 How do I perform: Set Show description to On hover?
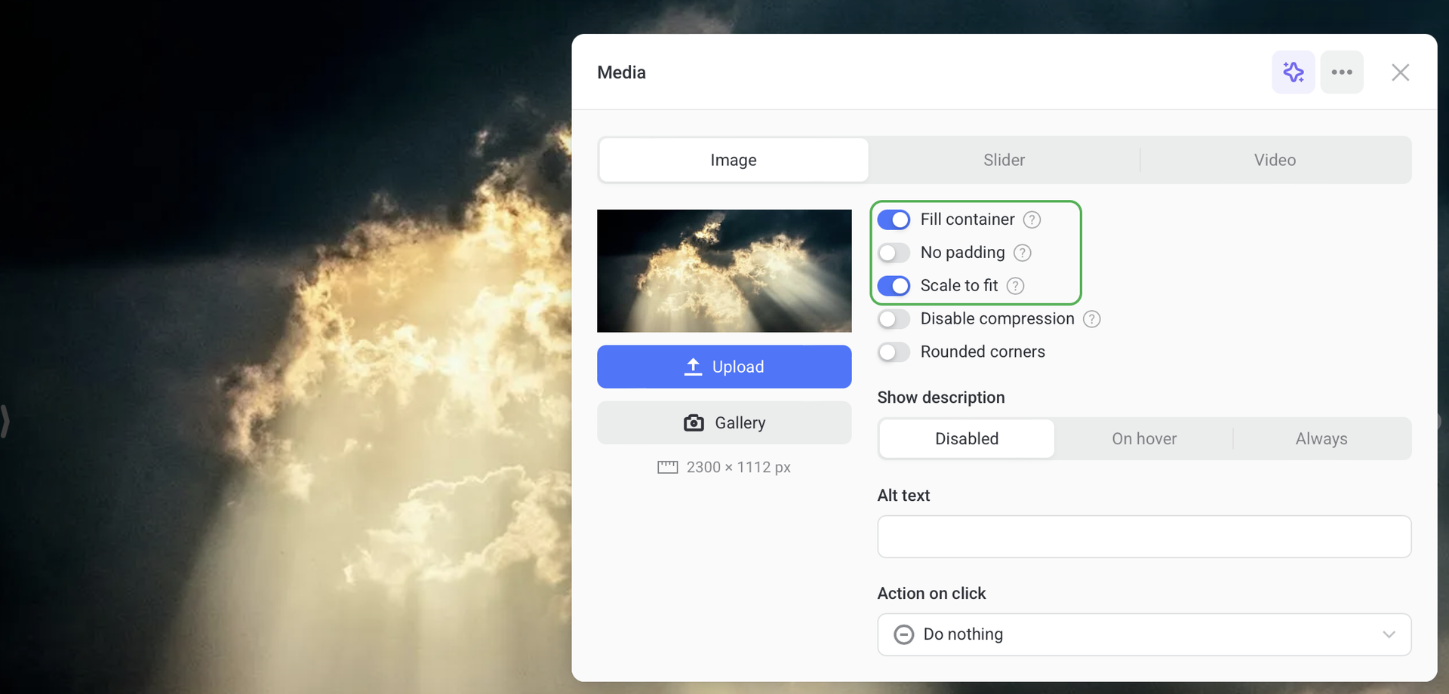pos(1143,439)
